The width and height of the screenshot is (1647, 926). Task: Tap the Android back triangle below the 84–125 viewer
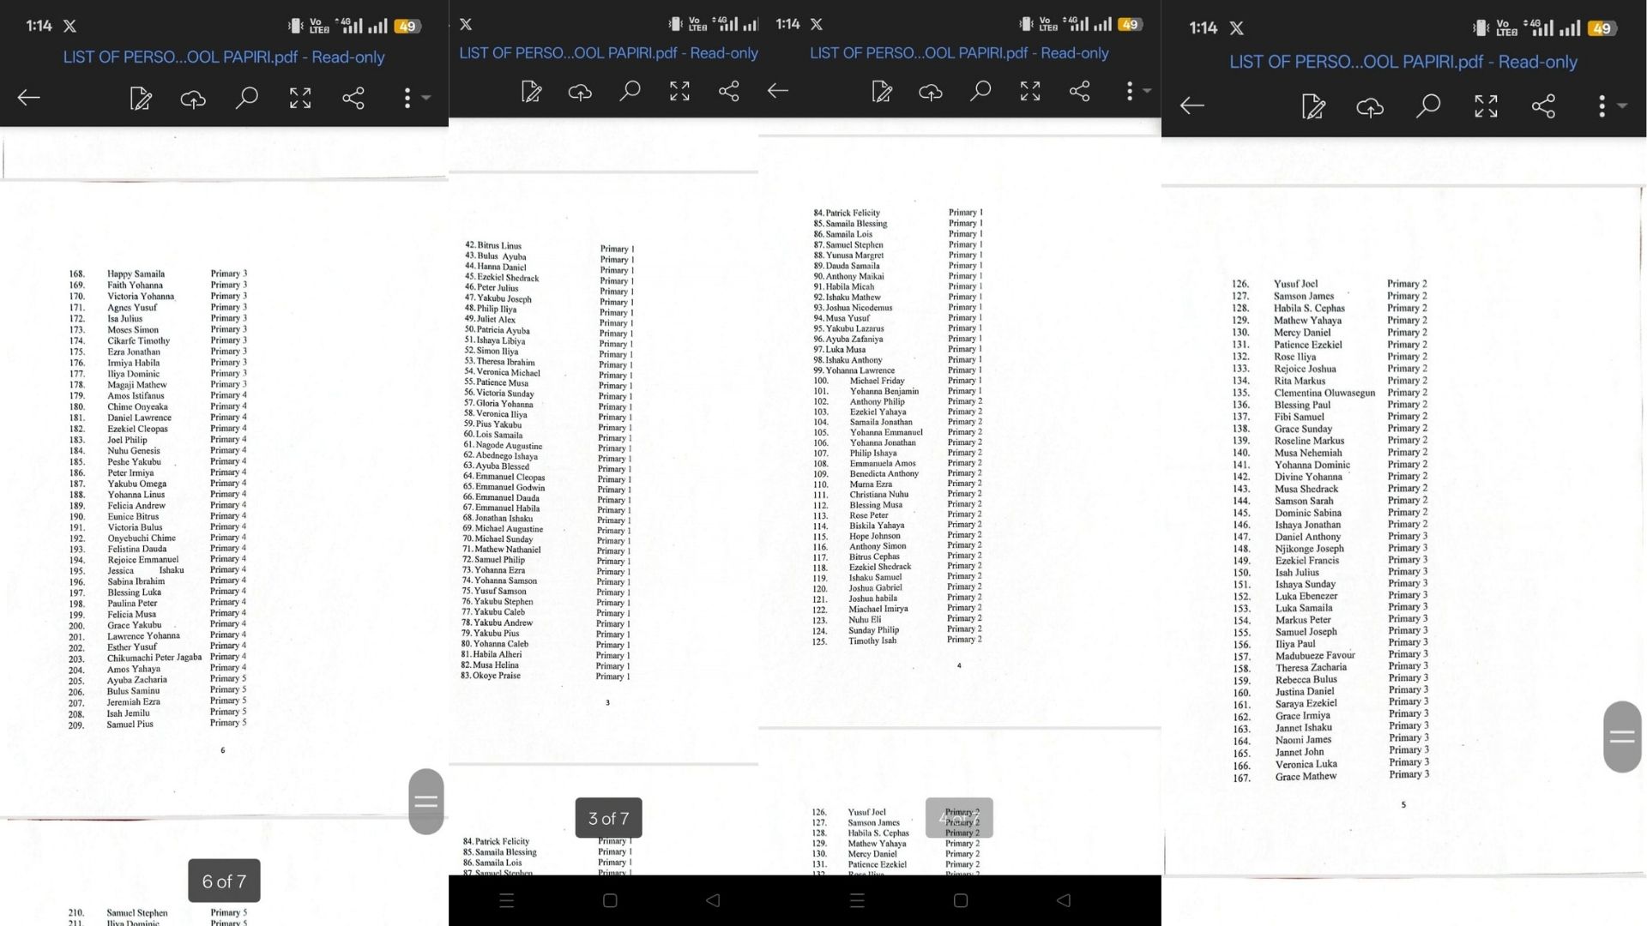1064,900
